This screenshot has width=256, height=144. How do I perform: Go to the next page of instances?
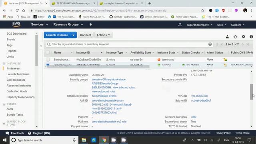[x=243, y=44]
